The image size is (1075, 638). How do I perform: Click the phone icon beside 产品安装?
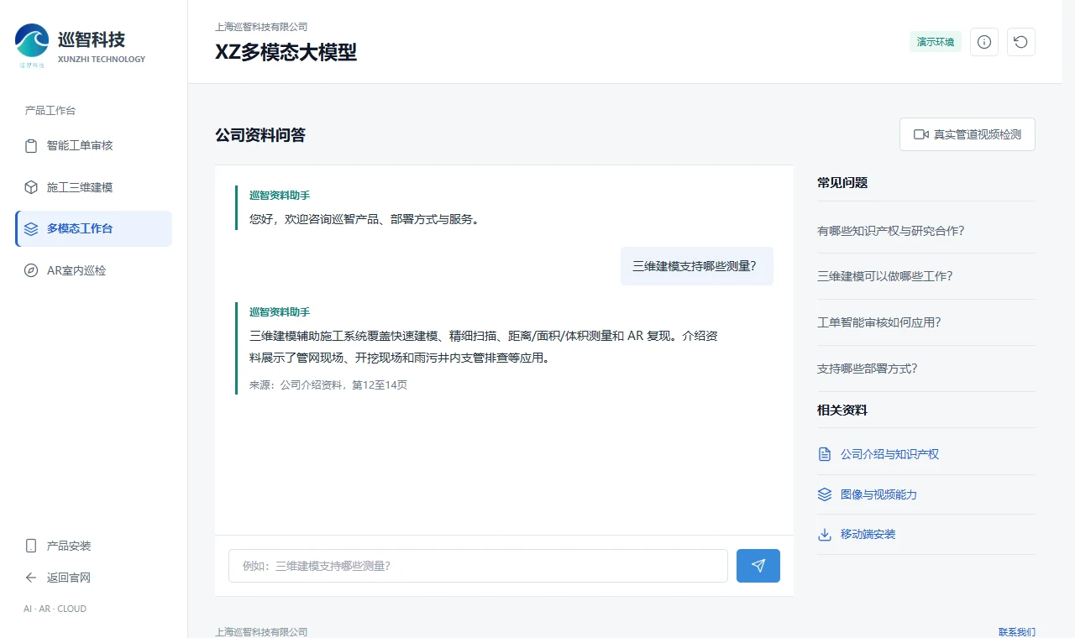click(31, 546)
